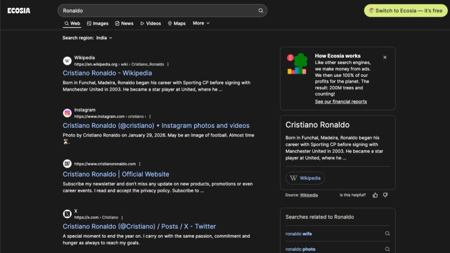The width and height of the screenshot is (450, 253).
Task: Click the "Switch to Ecosia — it's free" button
Action: tap(405, 10)
